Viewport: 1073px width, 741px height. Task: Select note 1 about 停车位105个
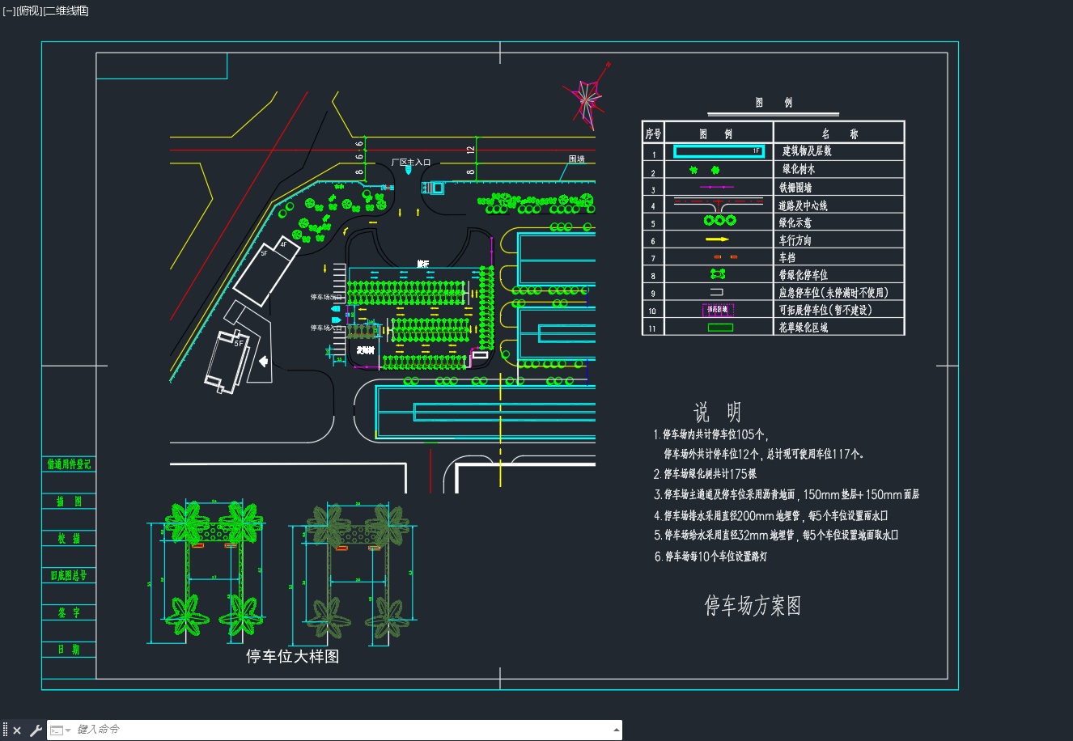click(x=710, y=434)
